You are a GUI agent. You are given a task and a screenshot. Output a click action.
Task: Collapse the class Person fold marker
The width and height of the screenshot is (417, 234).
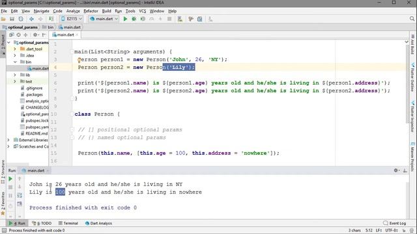click(72, 114)
